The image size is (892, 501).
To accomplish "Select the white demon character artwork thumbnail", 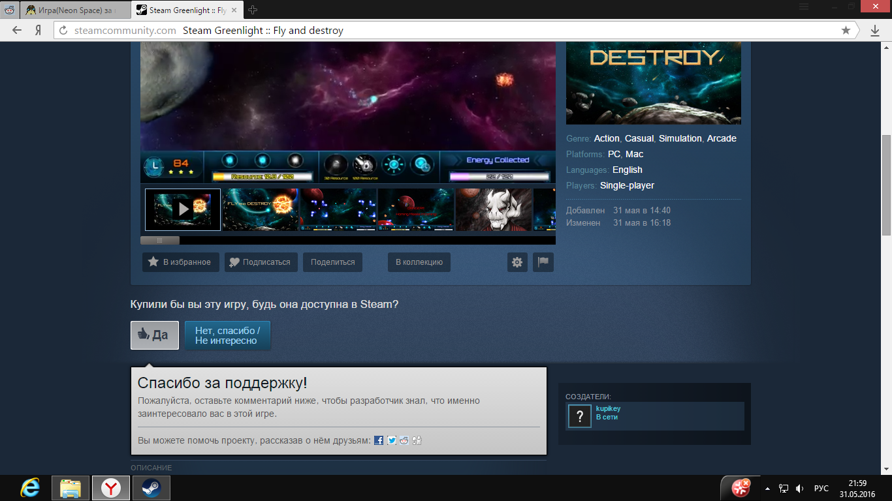I will point(494,209).
